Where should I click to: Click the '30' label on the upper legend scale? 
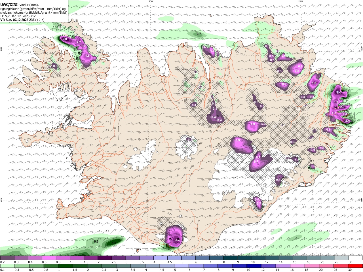coord(351,262)
